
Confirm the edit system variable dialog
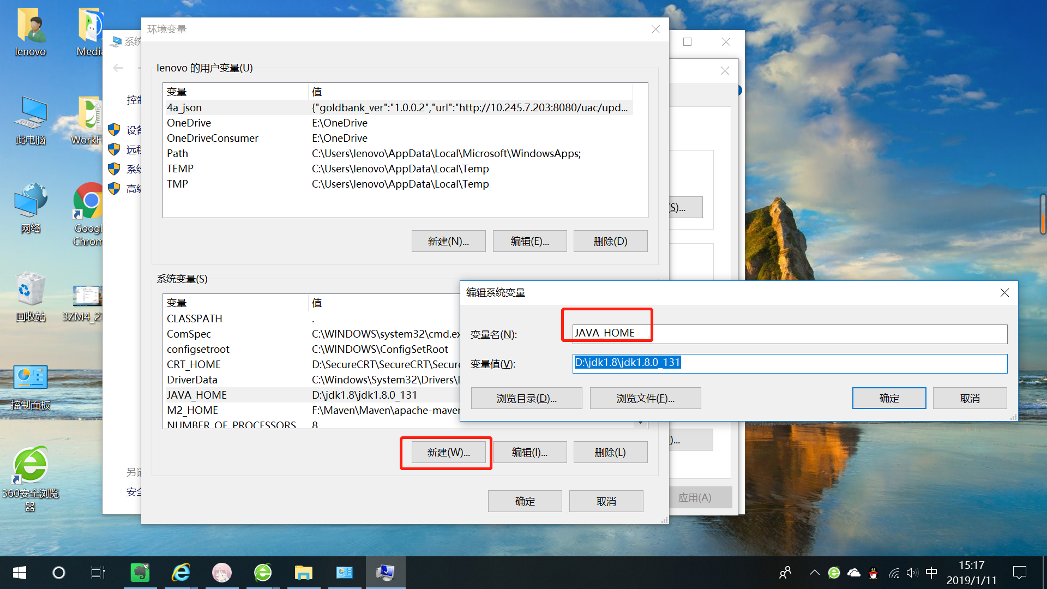[889, 399]
